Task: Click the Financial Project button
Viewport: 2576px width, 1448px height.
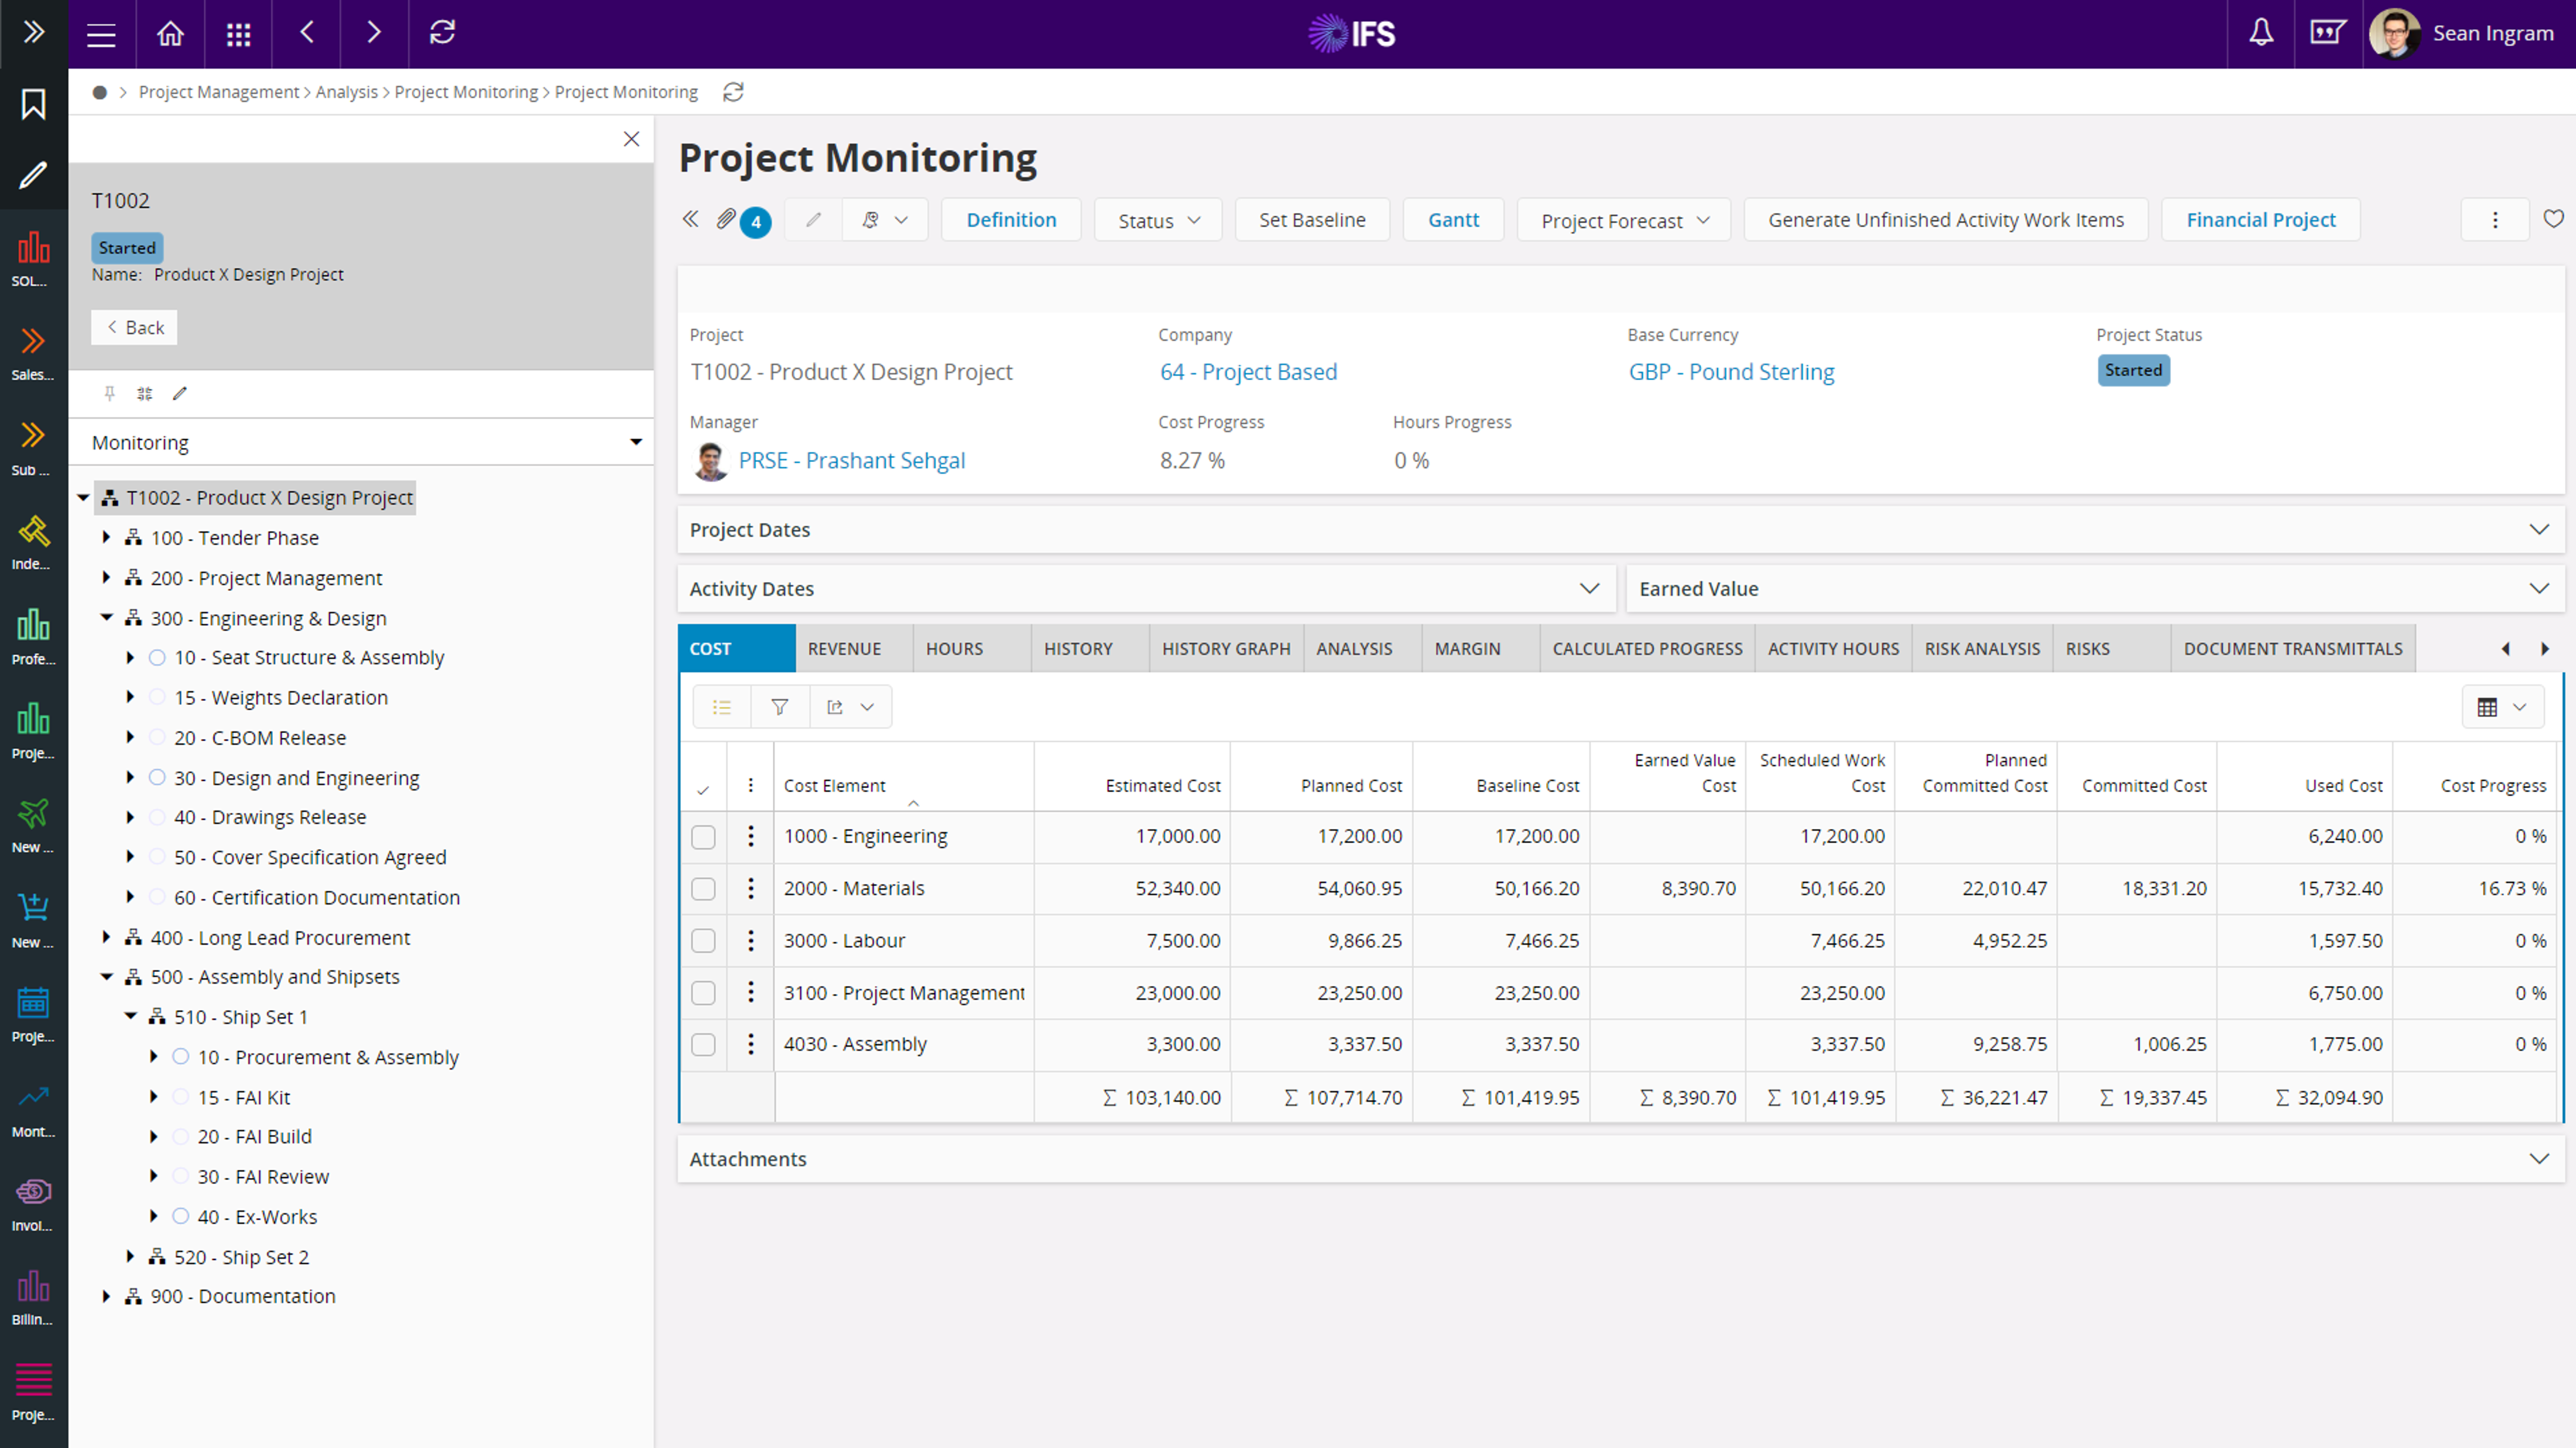Action: click(x=2260, y=220)
